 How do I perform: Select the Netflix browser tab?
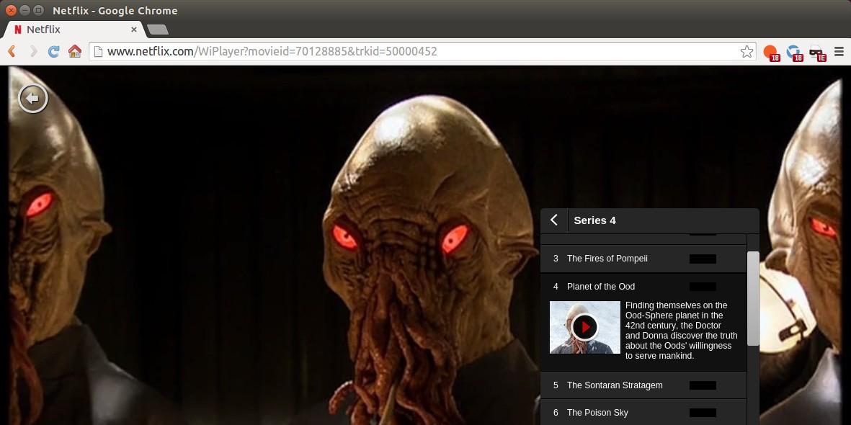[x=73, y=30]
